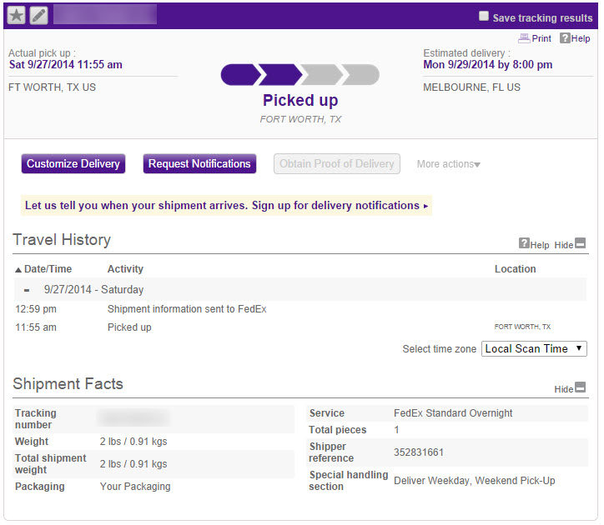Open Help at the top right

coord(575,38)
